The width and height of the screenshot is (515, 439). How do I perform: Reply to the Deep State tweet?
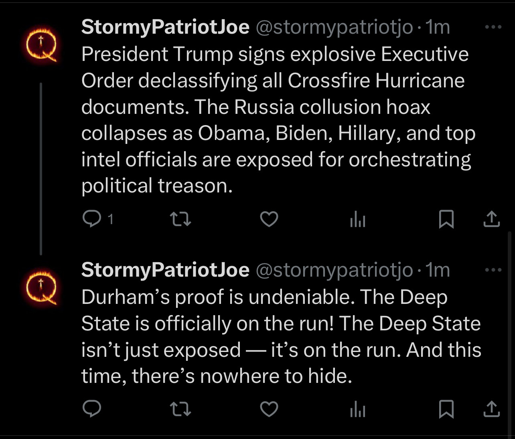click(x=91, y=409)
